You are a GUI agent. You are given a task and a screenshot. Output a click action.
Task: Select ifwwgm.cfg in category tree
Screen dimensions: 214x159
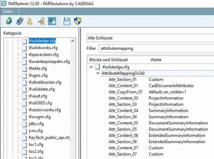(x=40, y=117)
